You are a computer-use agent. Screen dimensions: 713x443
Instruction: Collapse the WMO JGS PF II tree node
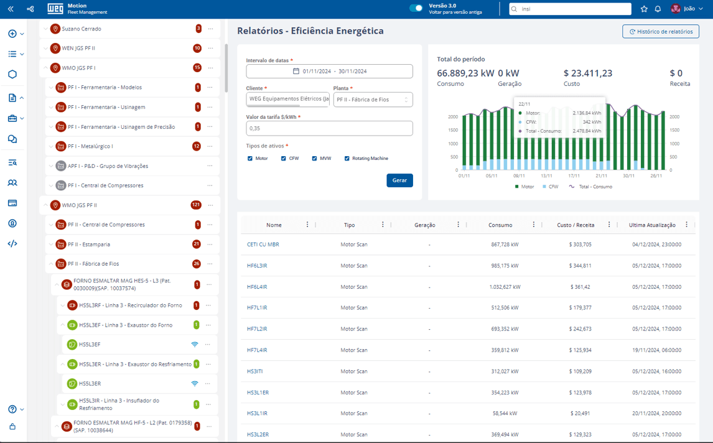click(x=45, y=205)
